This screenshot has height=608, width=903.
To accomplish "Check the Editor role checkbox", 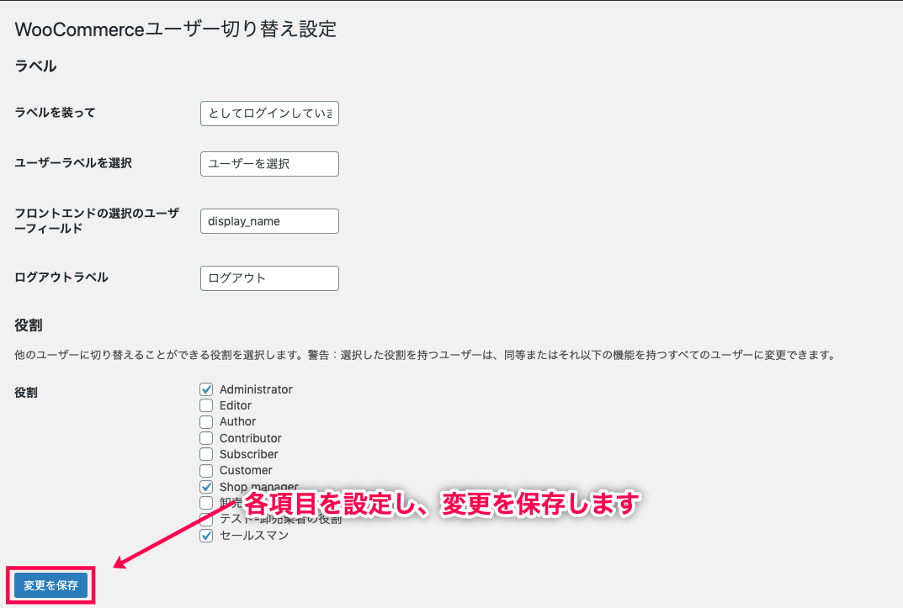I will pyautogui.click(x=206, y=405).
